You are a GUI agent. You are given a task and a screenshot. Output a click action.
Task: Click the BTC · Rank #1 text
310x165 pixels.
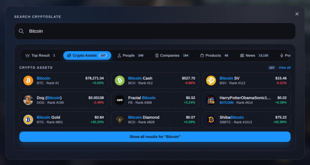point(48,83)
